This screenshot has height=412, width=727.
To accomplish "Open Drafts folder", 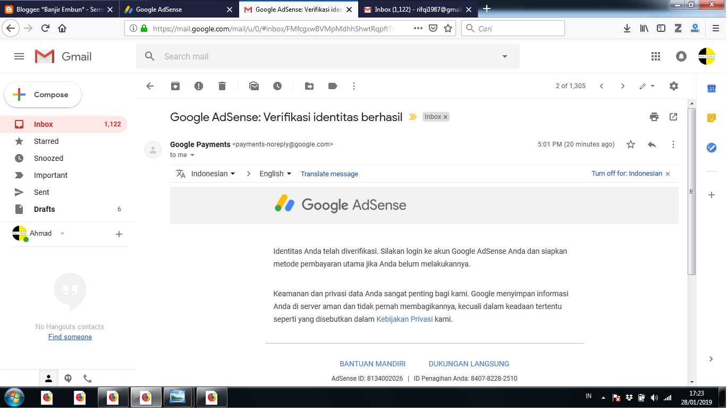I will [x=64, y=209].
